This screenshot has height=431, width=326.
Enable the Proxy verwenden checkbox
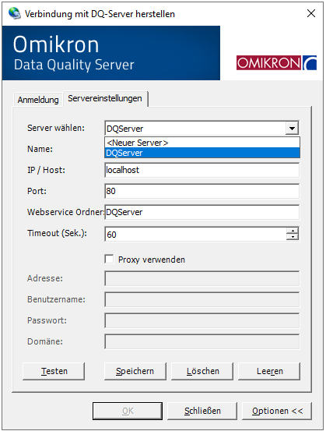coord(109,260)
